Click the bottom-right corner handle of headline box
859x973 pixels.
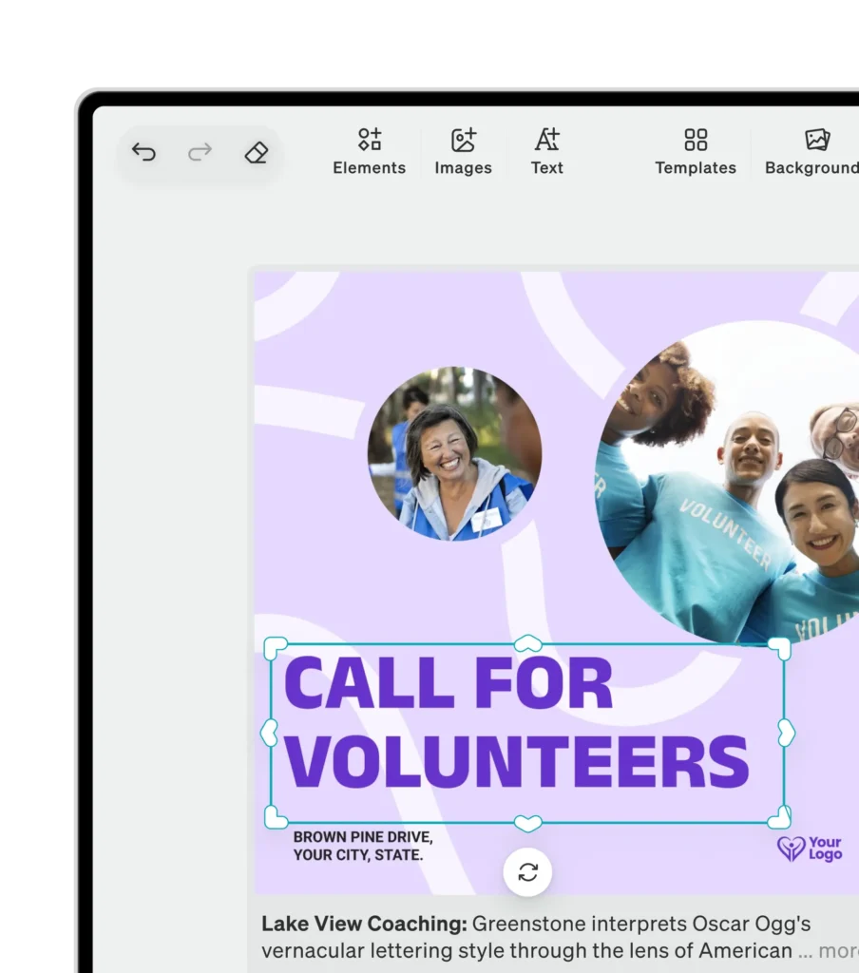pos(779,816)
